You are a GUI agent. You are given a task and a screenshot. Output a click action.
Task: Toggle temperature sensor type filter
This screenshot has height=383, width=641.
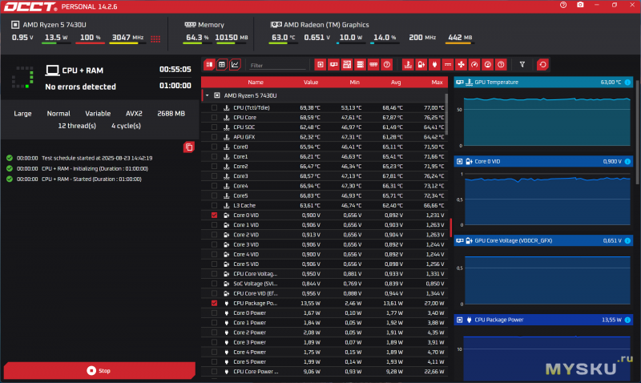[408, 65]
